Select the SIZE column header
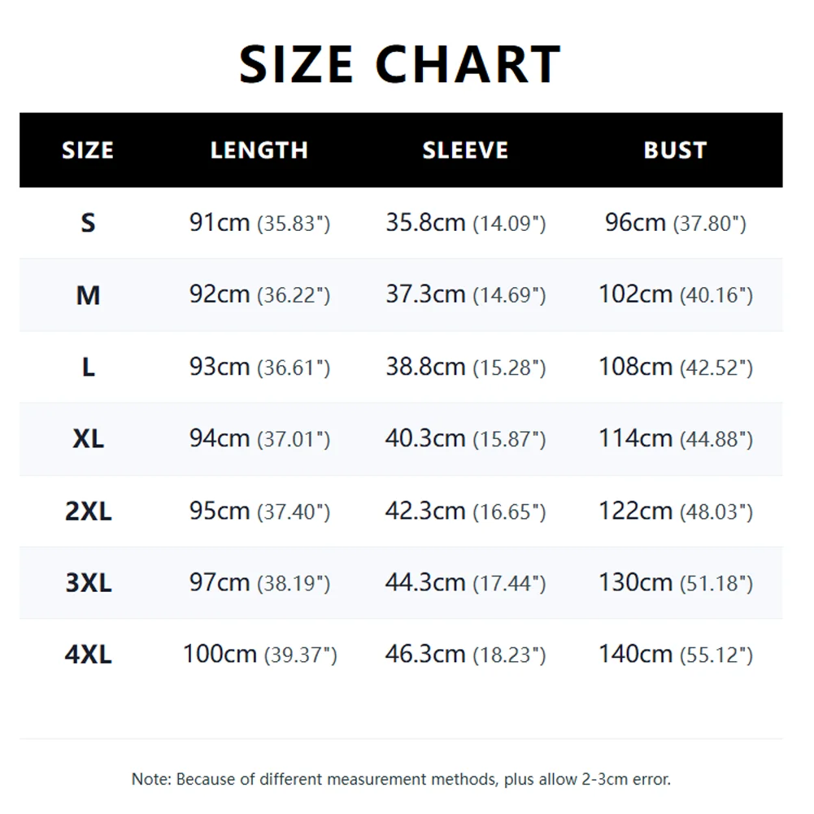Image resolution: width=814 pixels, height=814 pixels. click(88, 150)
